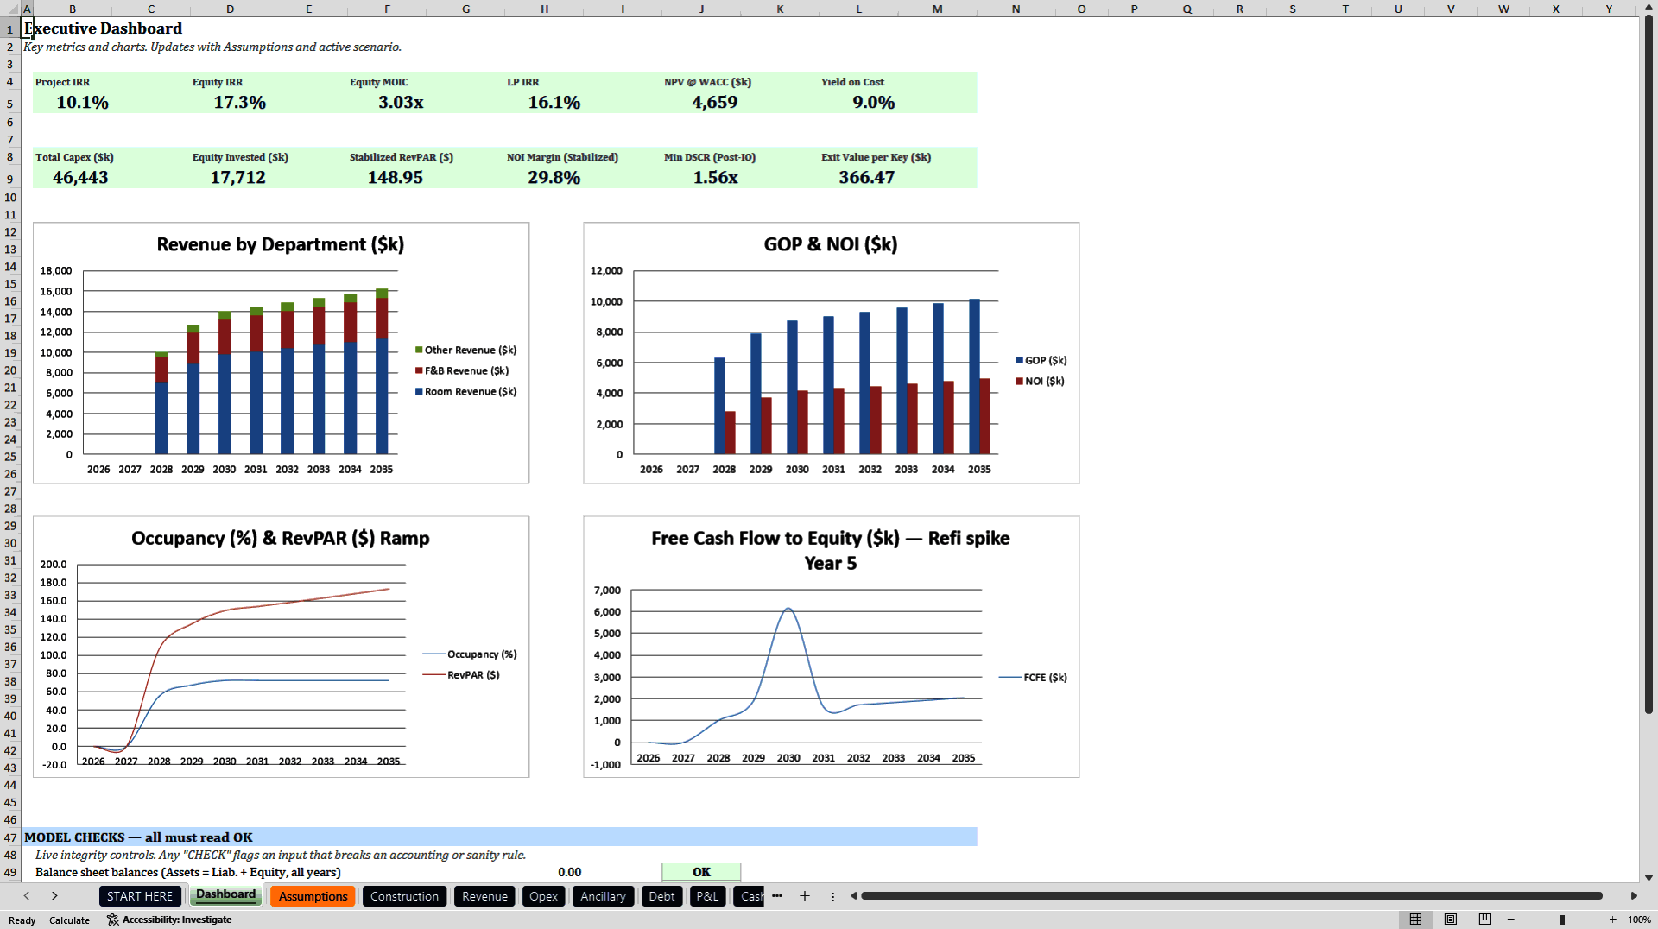Select the Occupancy & RevPAR Ramp chart title

pos(281,538)
